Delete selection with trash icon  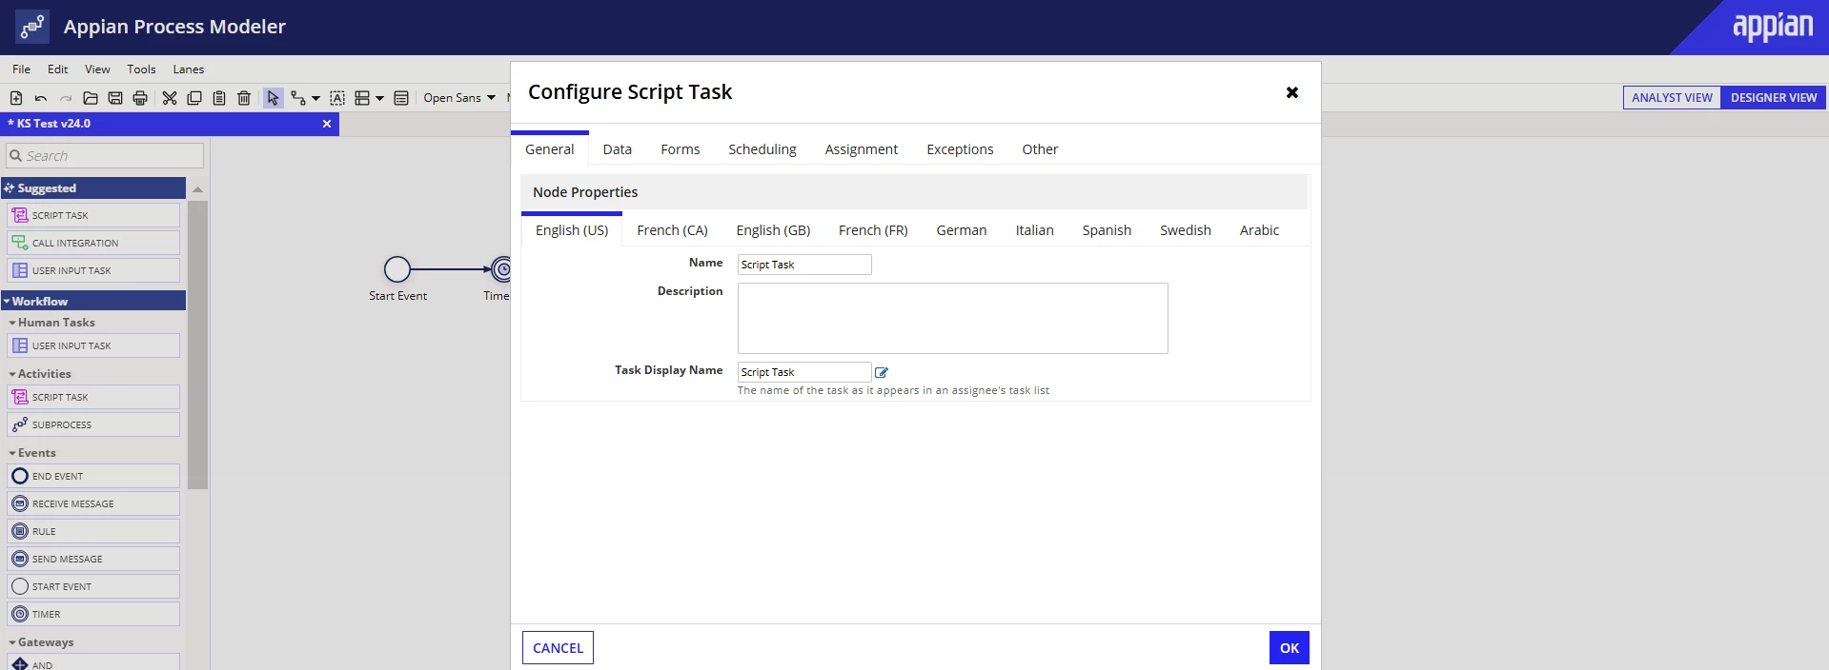244,98
